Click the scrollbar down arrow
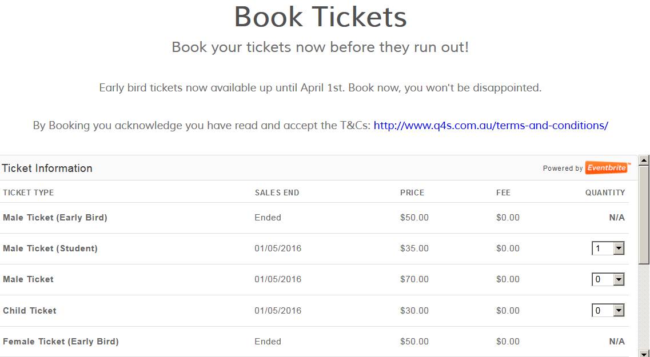The height and width of the screenshot is (357, 650). (644, 352)
